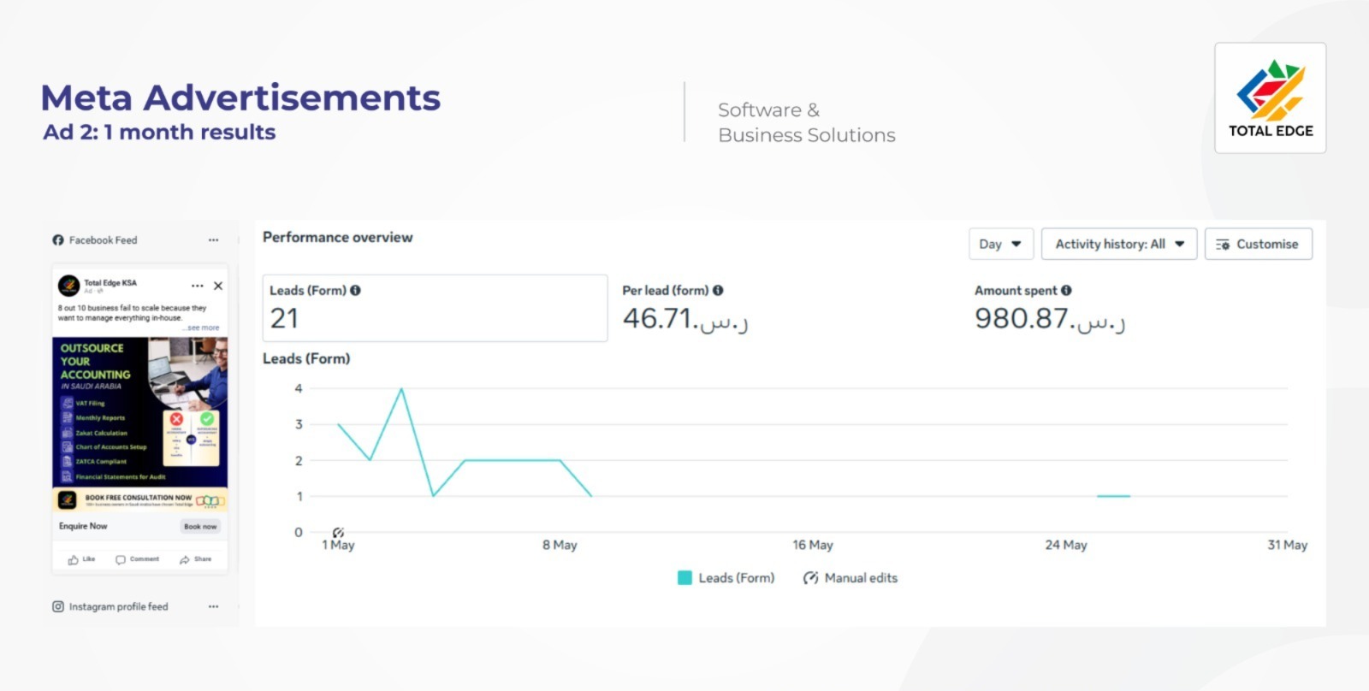Click the Like thumbs-up icon
Screen dimensions: 1369x691
coord(73,559)
